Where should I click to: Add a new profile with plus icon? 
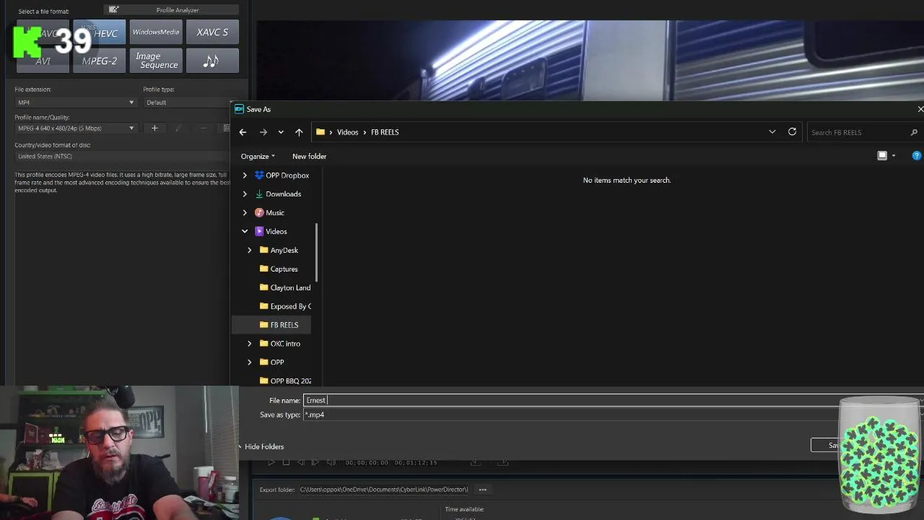point(154,129)
